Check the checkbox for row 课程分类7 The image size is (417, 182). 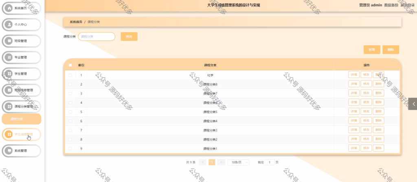[x=70, y=94]
